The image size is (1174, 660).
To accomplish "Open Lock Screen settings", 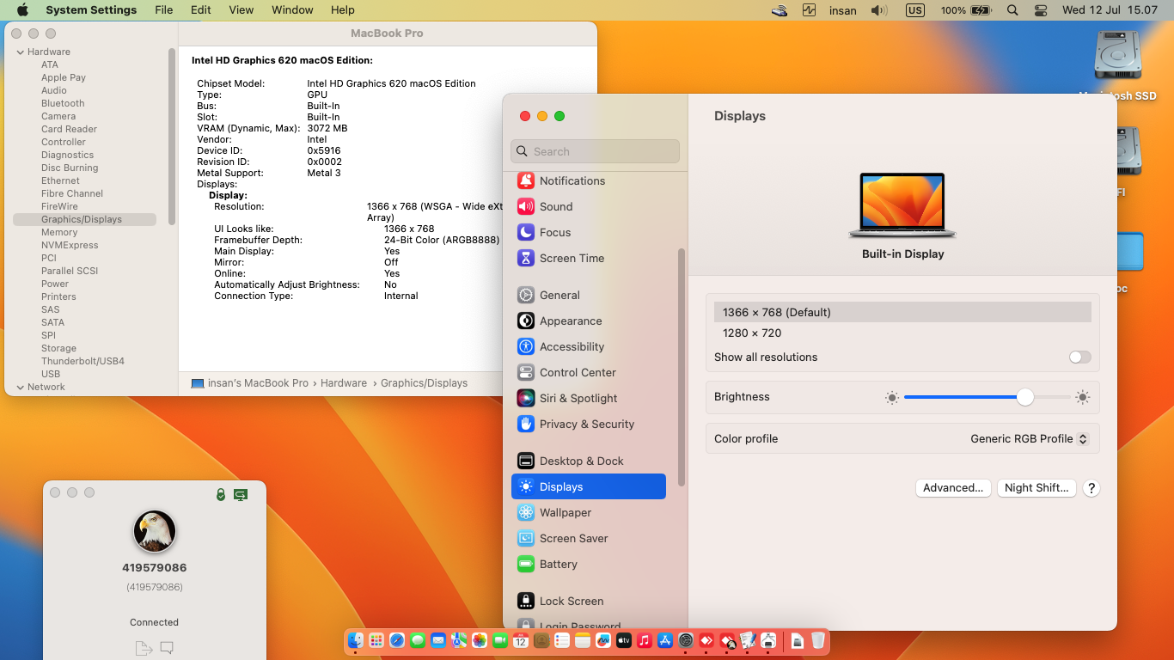I will pos(590,601).
